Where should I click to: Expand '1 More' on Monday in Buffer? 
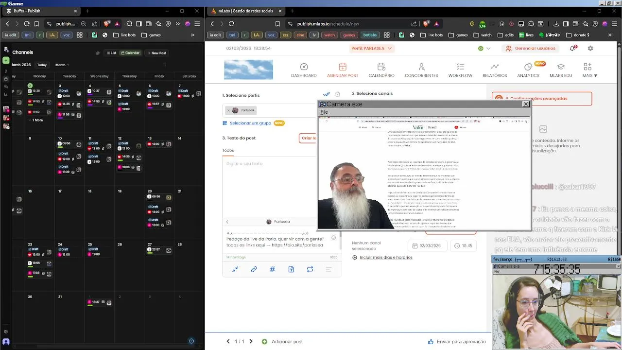click(x=37, y=120)
